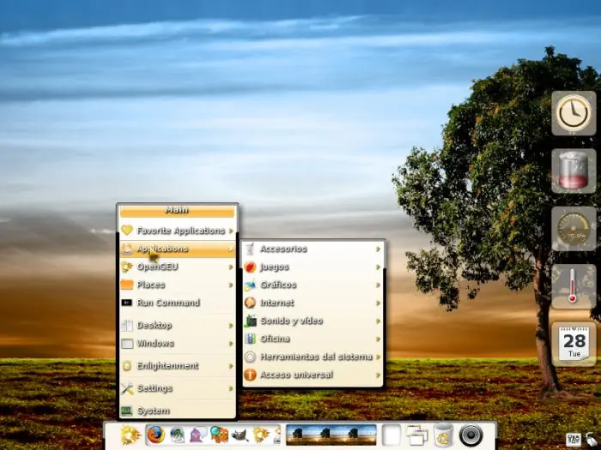
Task: Switch desktops using the pager thumbnail
Action: click(x=331, y=435)
